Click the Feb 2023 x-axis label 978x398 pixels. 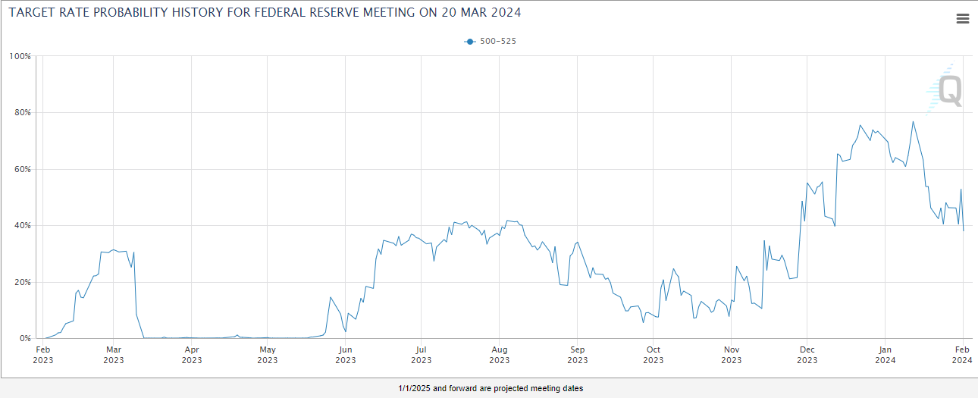(43, 355)
